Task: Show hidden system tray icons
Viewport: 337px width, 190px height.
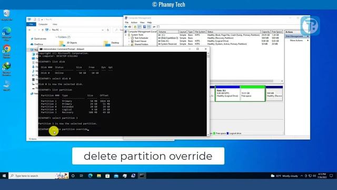Action: (302, 176)
